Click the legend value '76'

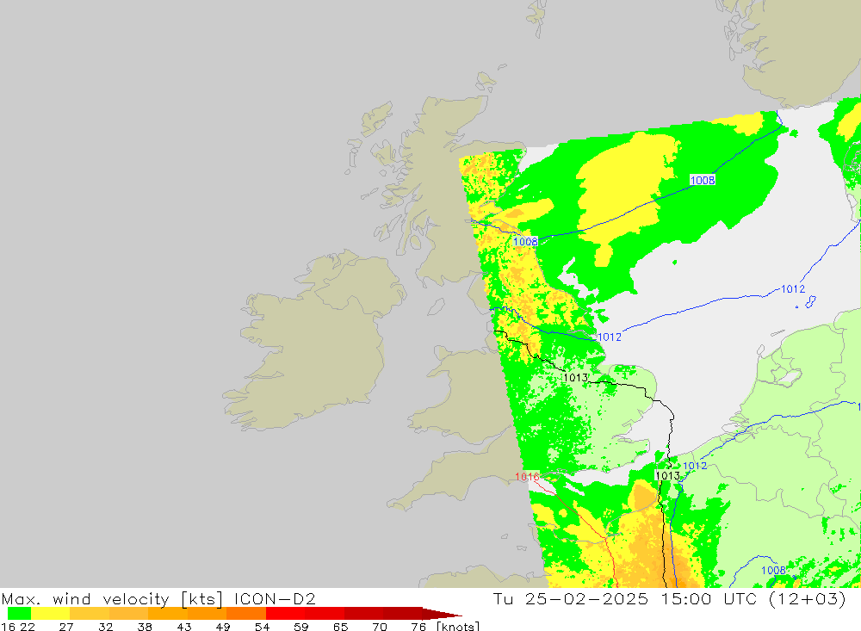[x=418, y=627]
